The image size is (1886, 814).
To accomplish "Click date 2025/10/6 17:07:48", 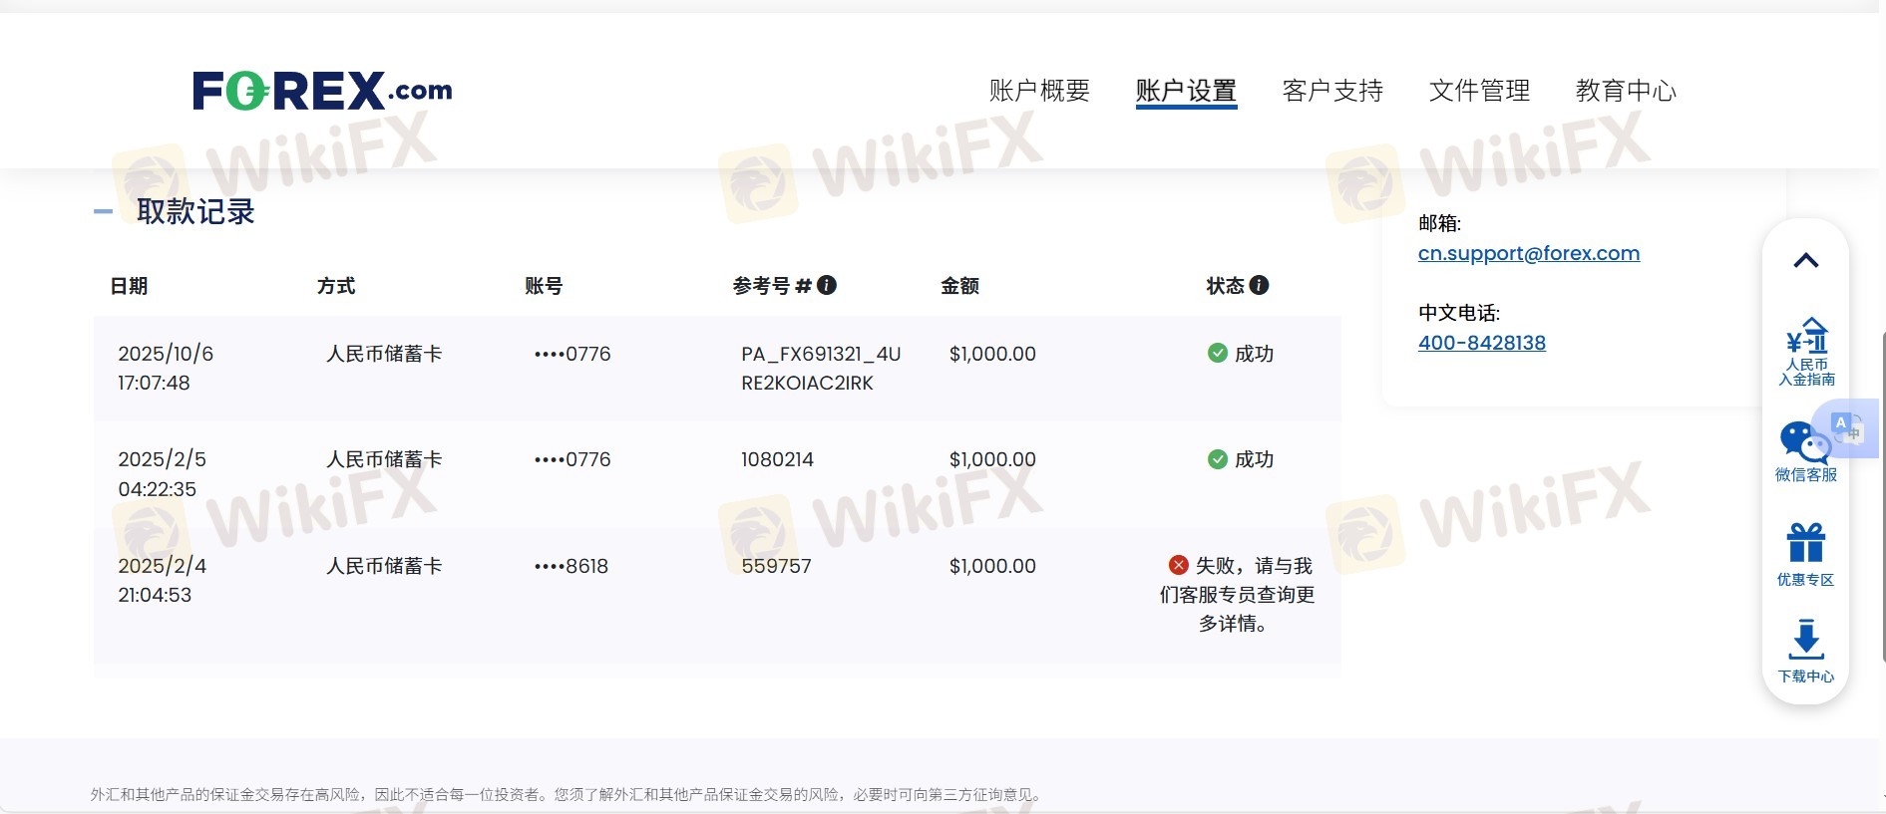I will 166,368.
